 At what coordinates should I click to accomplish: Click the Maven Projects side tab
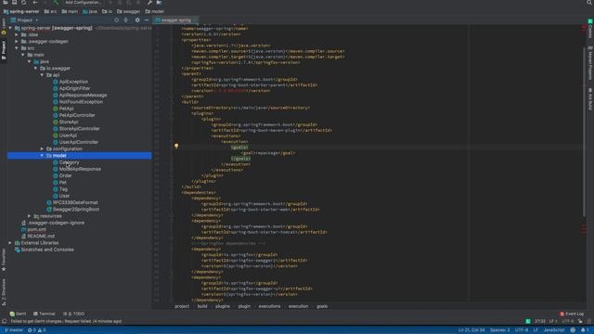click(x=590, y=63)
